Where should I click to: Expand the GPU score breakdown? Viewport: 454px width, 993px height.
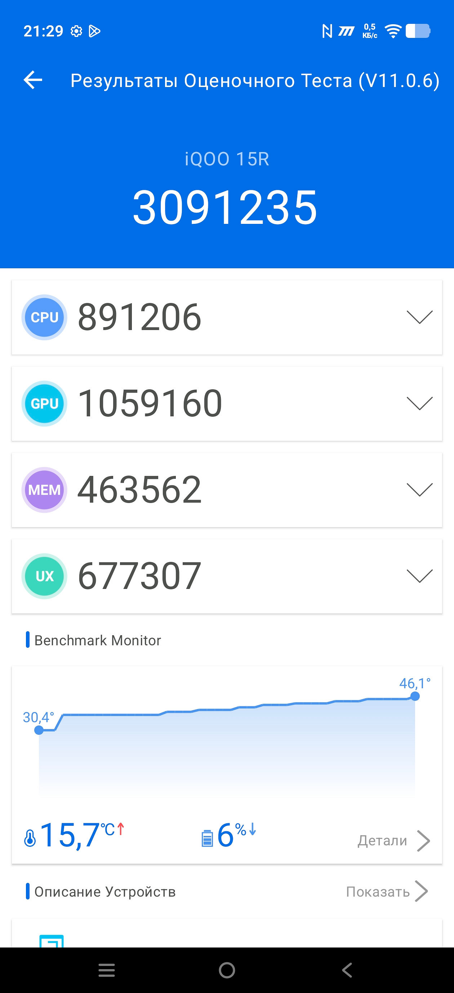419,404
